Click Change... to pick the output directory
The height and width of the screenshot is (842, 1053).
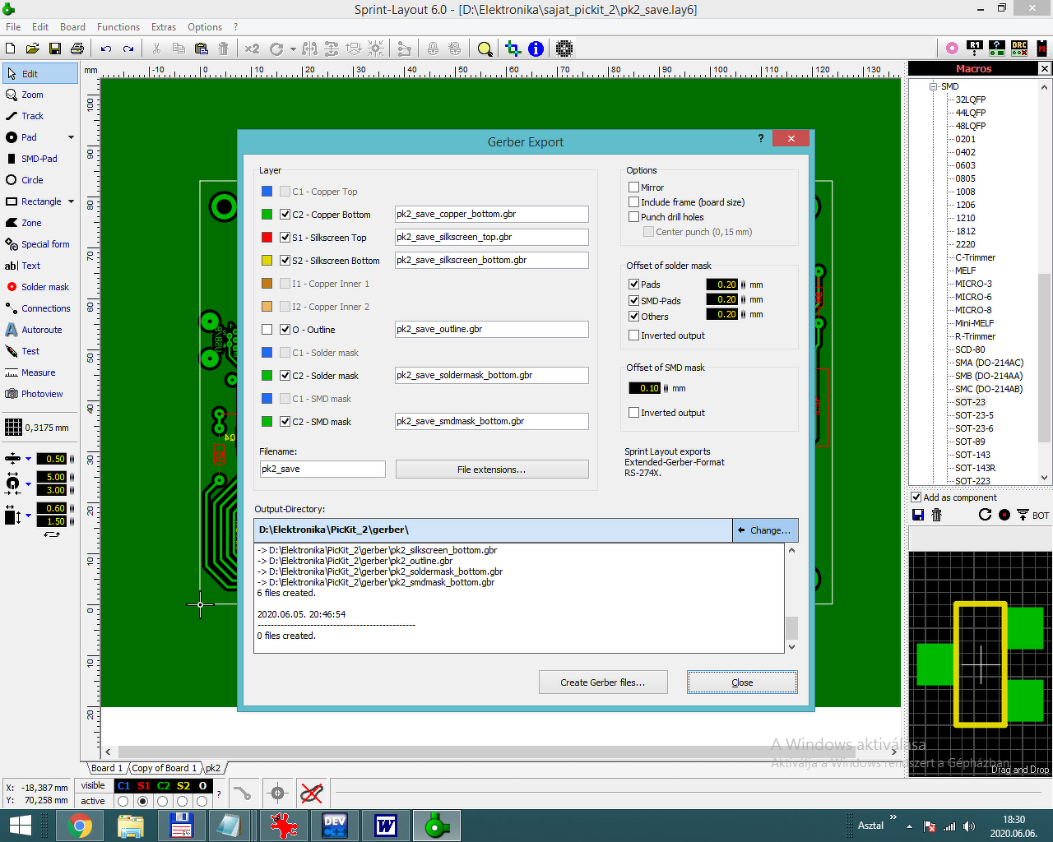[x=765, y=530]
